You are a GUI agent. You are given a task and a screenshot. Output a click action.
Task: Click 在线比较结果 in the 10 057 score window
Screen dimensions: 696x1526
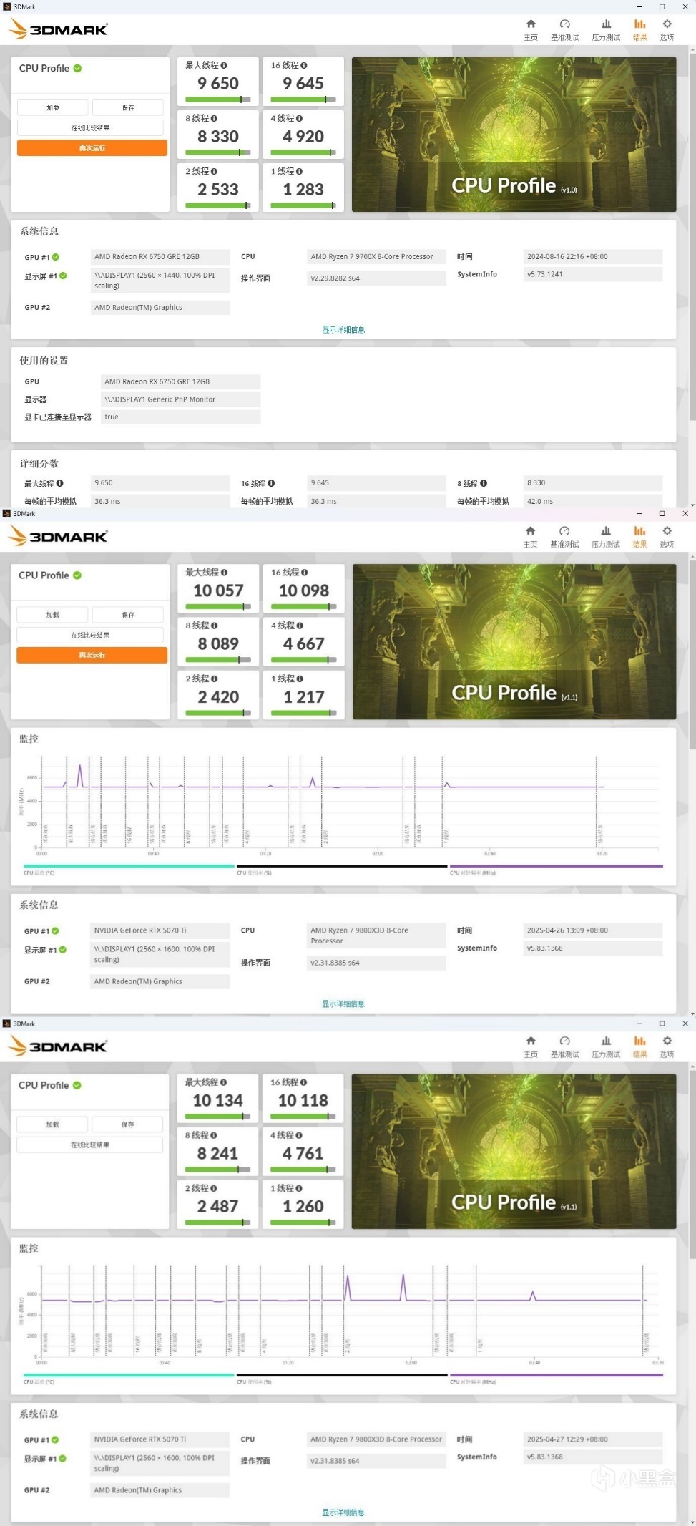(x=91, y=635)
